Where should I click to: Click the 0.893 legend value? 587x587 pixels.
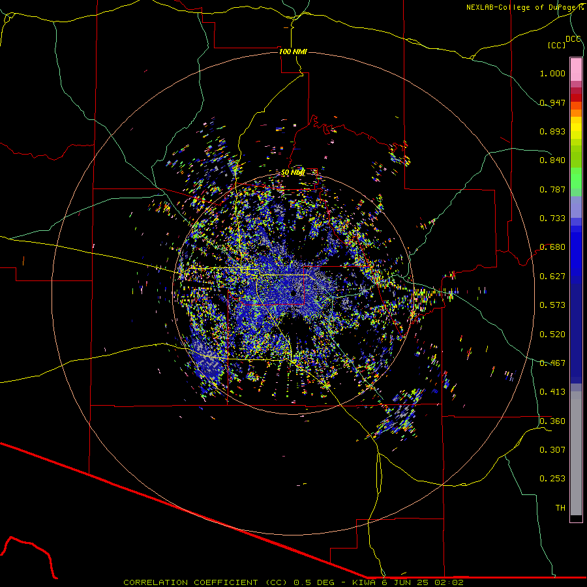tap(552, 131)
